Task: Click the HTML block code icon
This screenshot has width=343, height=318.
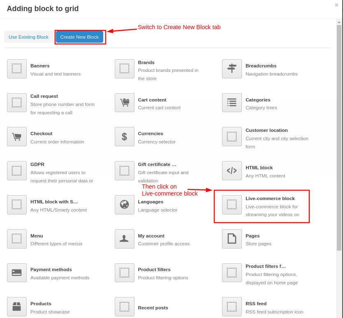Action: 232,171
